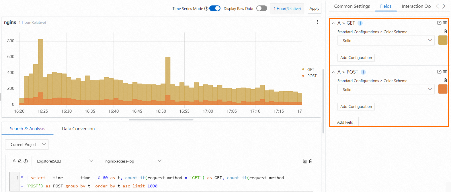Screen dimensions: 451x192
Task: Remove the GET Color Scheme configuration
Action: [x=445, y=31]
